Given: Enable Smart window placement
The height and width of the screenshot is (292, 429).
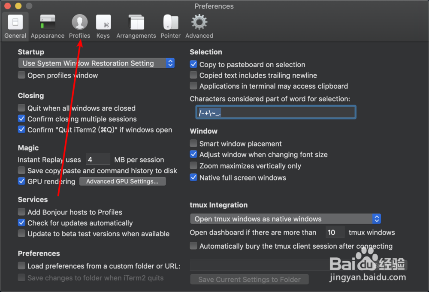Looking at the screenshot, I should [193, 143].
